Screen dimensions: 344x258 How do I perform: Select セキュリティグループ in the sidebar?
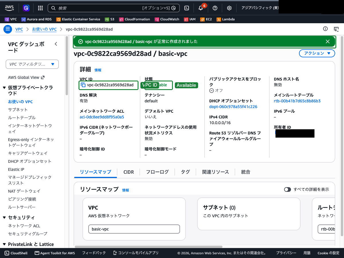(x=28, y=234)
